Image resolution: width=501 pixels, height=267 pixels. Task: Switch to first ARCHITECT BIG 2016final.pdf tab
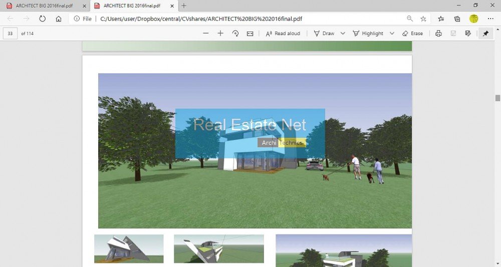point(44,6)
